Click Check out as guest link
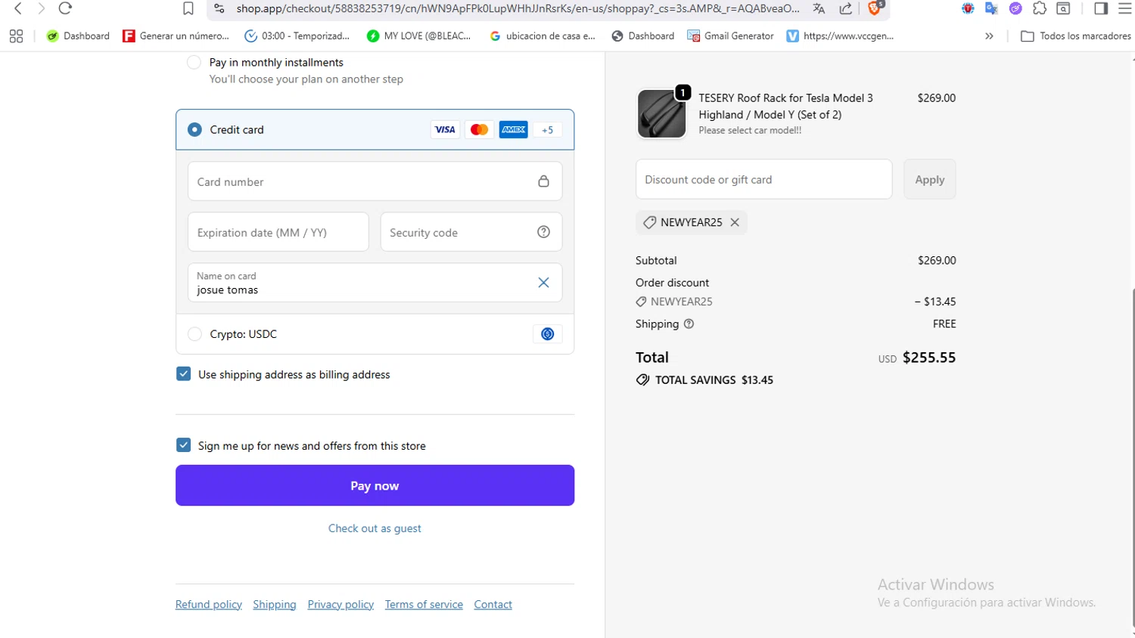Image resolution: width=1135 pixels, height=638 pixels. 375,528
